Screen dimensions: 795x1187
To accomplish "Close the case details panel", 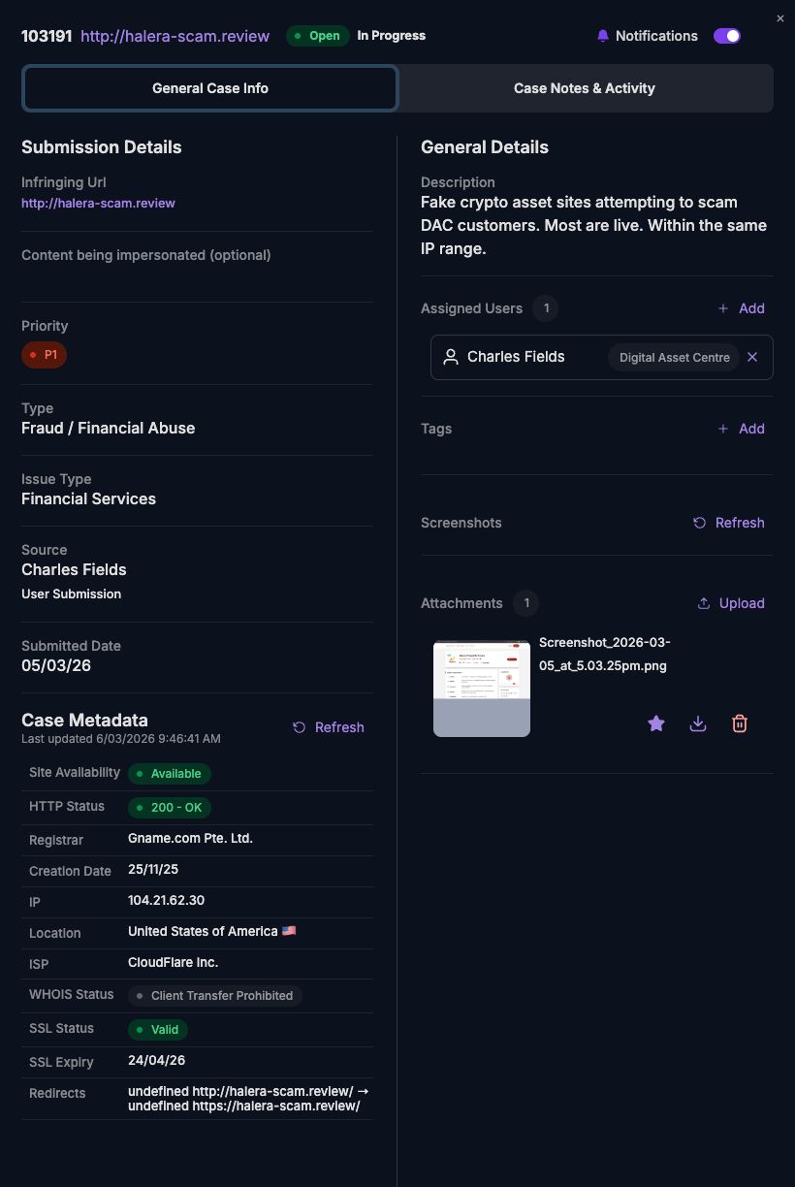I will coord(780,18).
